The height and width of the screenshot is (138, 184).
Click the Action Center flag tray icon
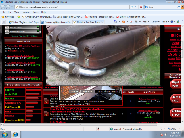(162, 135)
